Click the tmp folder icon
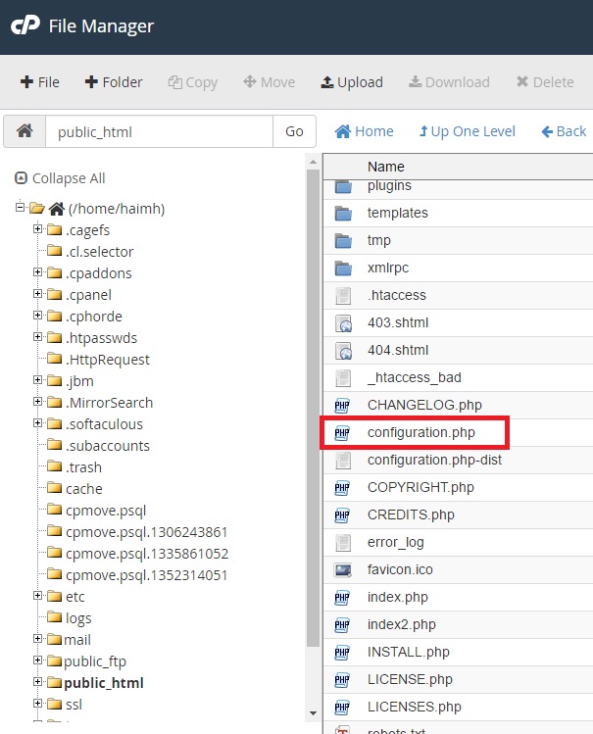This screenshot has width=593, height=734. [343, 241]
